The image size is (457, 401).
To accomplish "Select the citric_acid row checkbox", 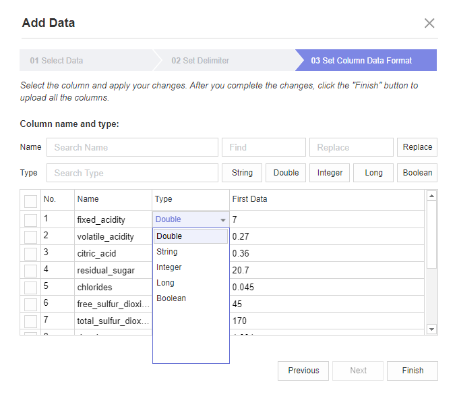I will pyautogui.click(x=30, y=254).
